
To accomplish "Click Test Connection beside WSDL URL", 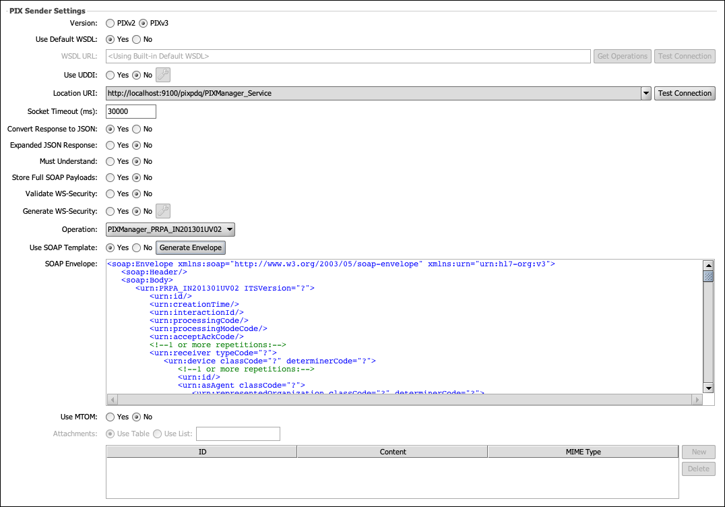I will (x=685, y=56).
